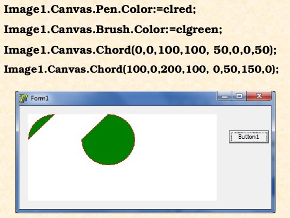Click the Form1 title text
Image resolution: width=290 pixels, height=218 pixels.
pos(40,98)
